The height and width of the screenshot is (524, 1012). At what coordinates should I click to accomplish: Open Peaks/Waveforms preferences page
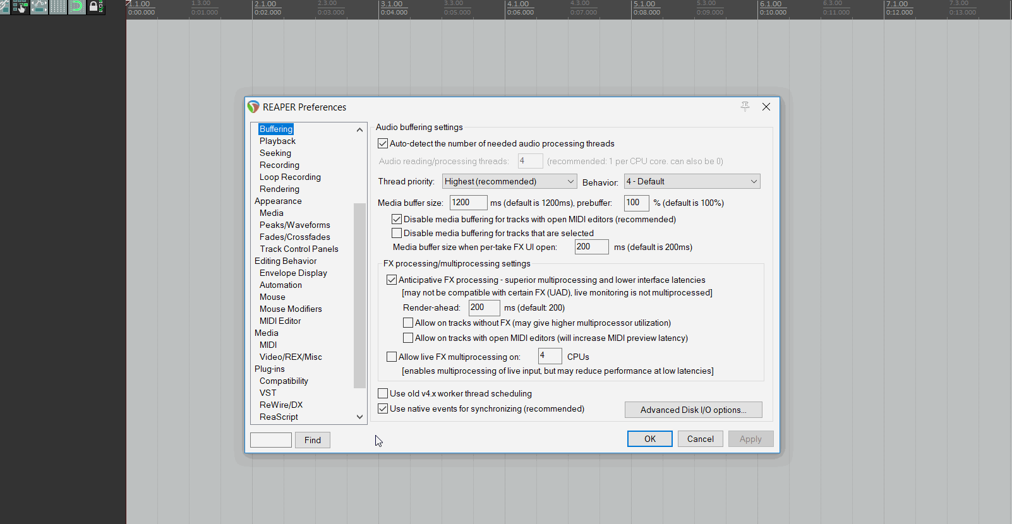[294, 225]
